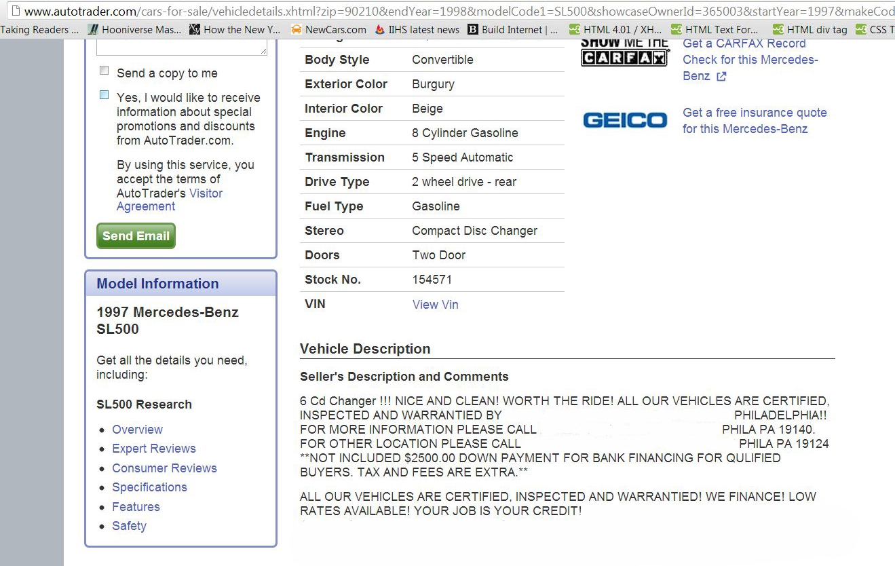The width and height of the screenshot is (895, 566).
Task: Click the Model Information panel header
Action: [181, 284]
